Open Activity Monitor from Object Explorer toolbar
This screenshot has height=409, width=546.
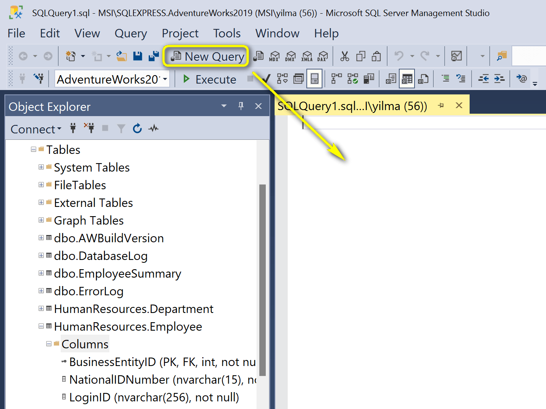point(153,128)
